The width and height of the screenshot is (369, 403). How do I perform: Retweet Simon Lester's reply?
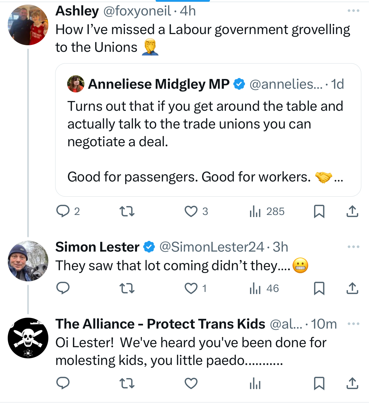127,288
